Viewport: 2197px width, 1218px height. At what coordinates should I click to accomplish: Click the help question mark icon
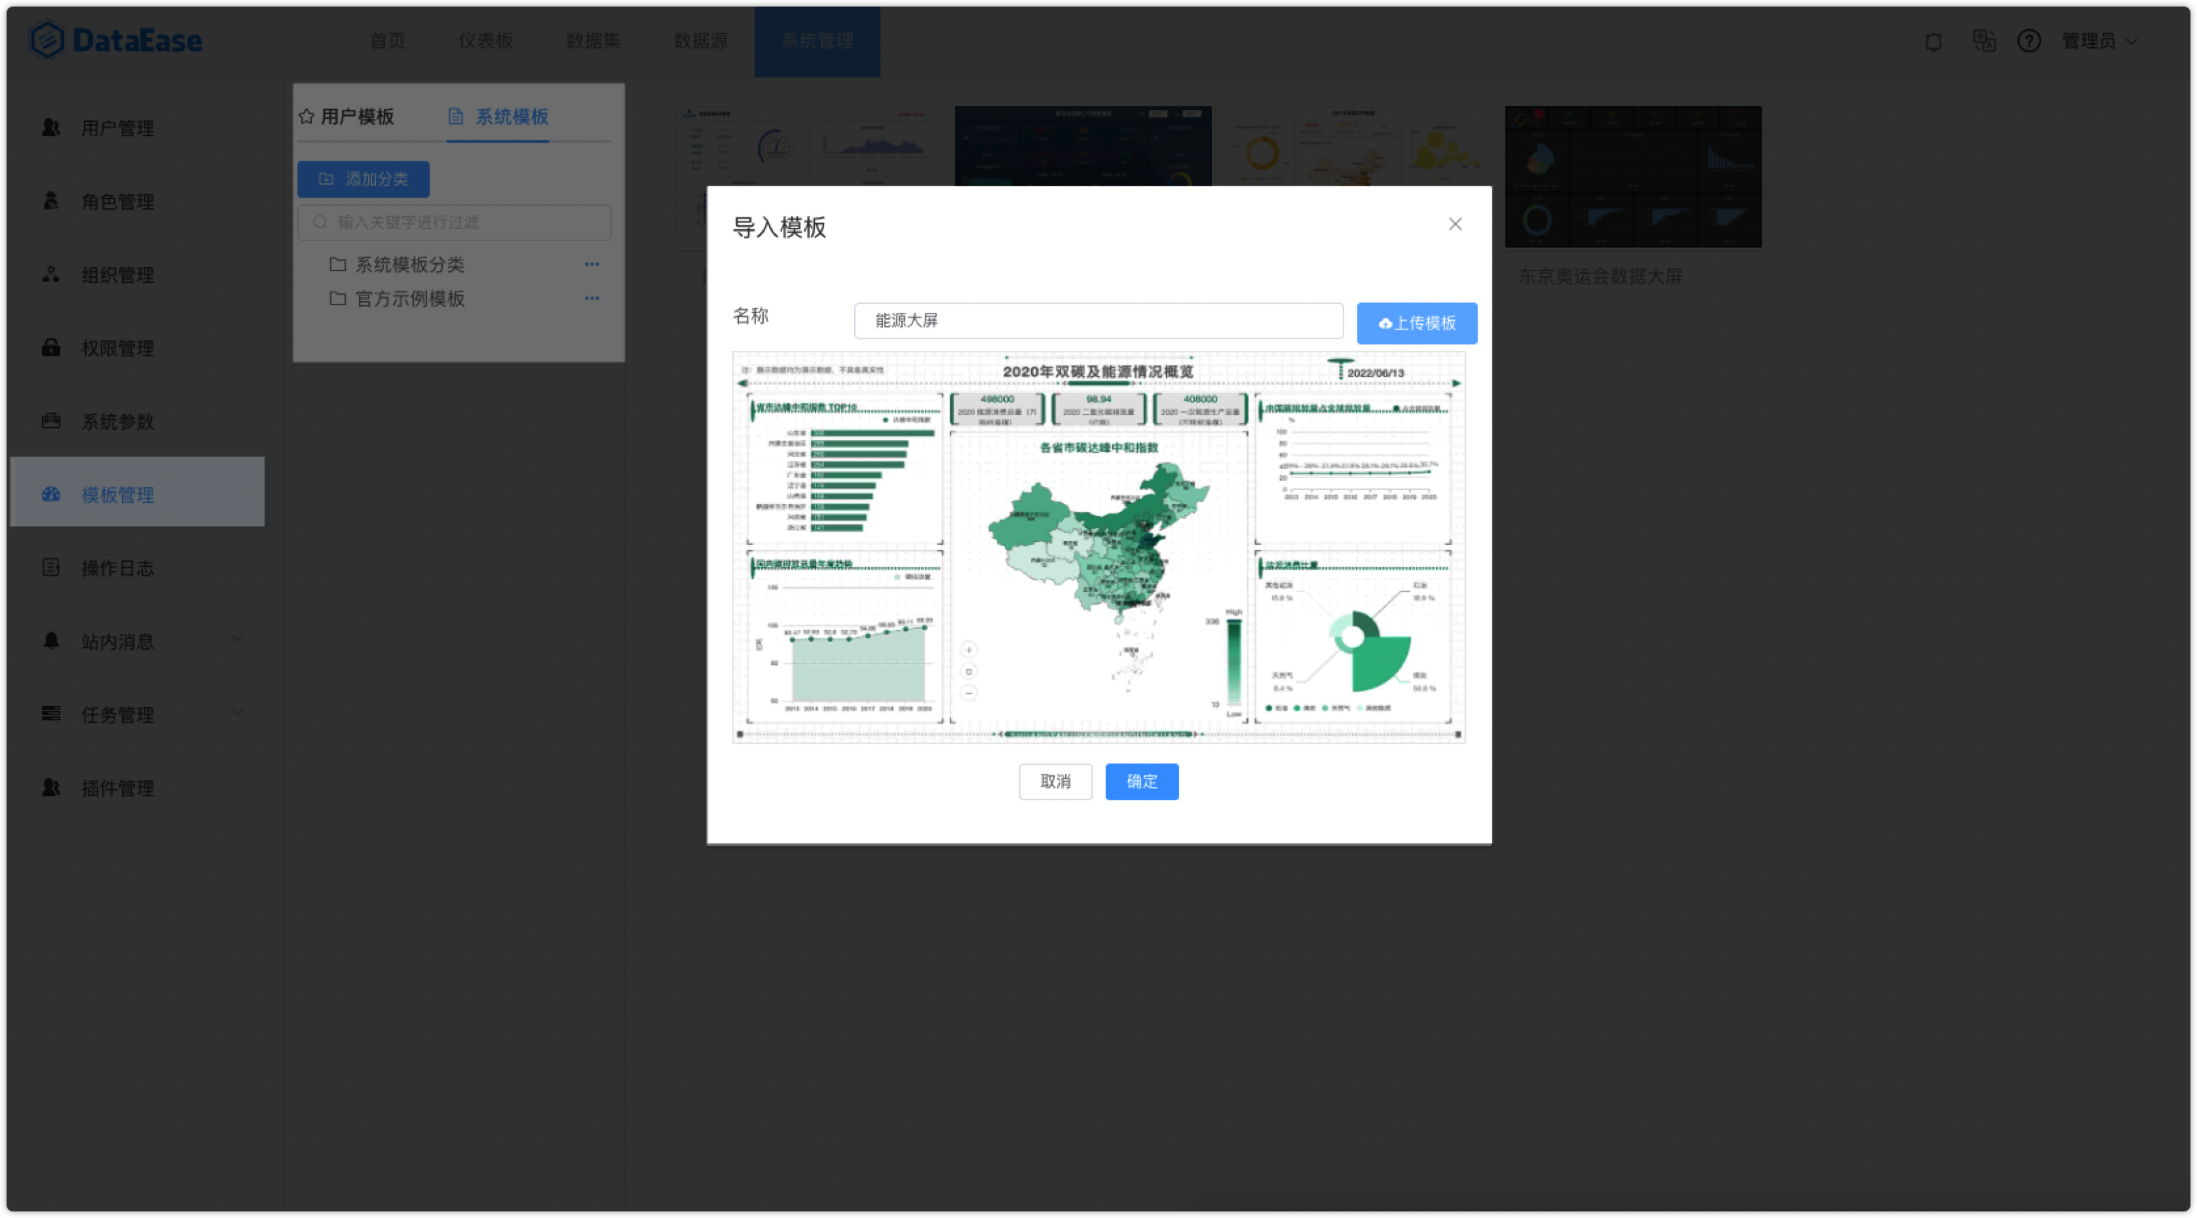(2029, 41)
